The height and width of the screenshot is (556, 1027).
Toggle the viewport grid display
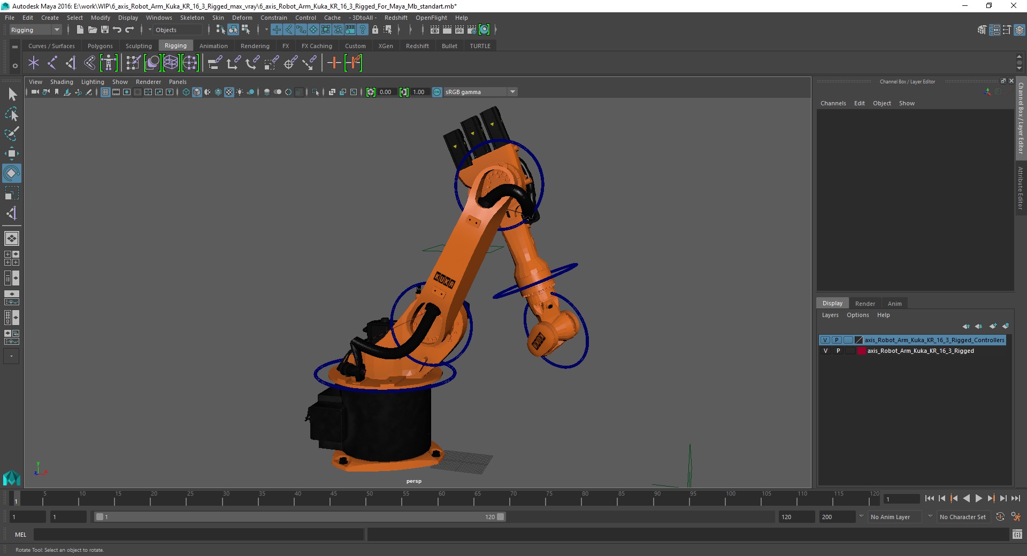(x=105, y=92)
